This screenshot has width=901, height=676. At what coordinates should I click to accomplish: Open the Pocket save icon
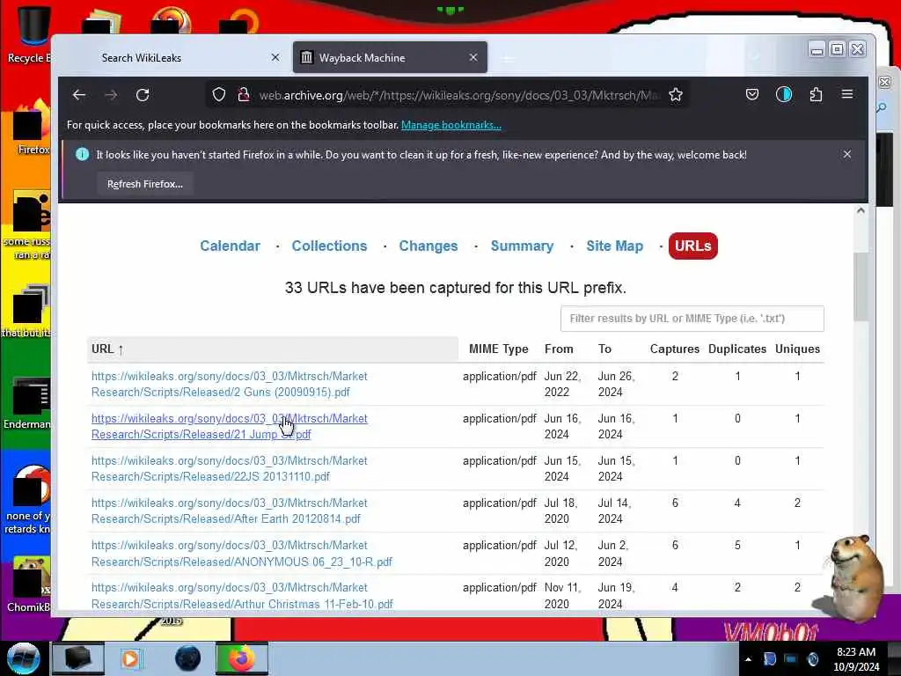point(752,94)
